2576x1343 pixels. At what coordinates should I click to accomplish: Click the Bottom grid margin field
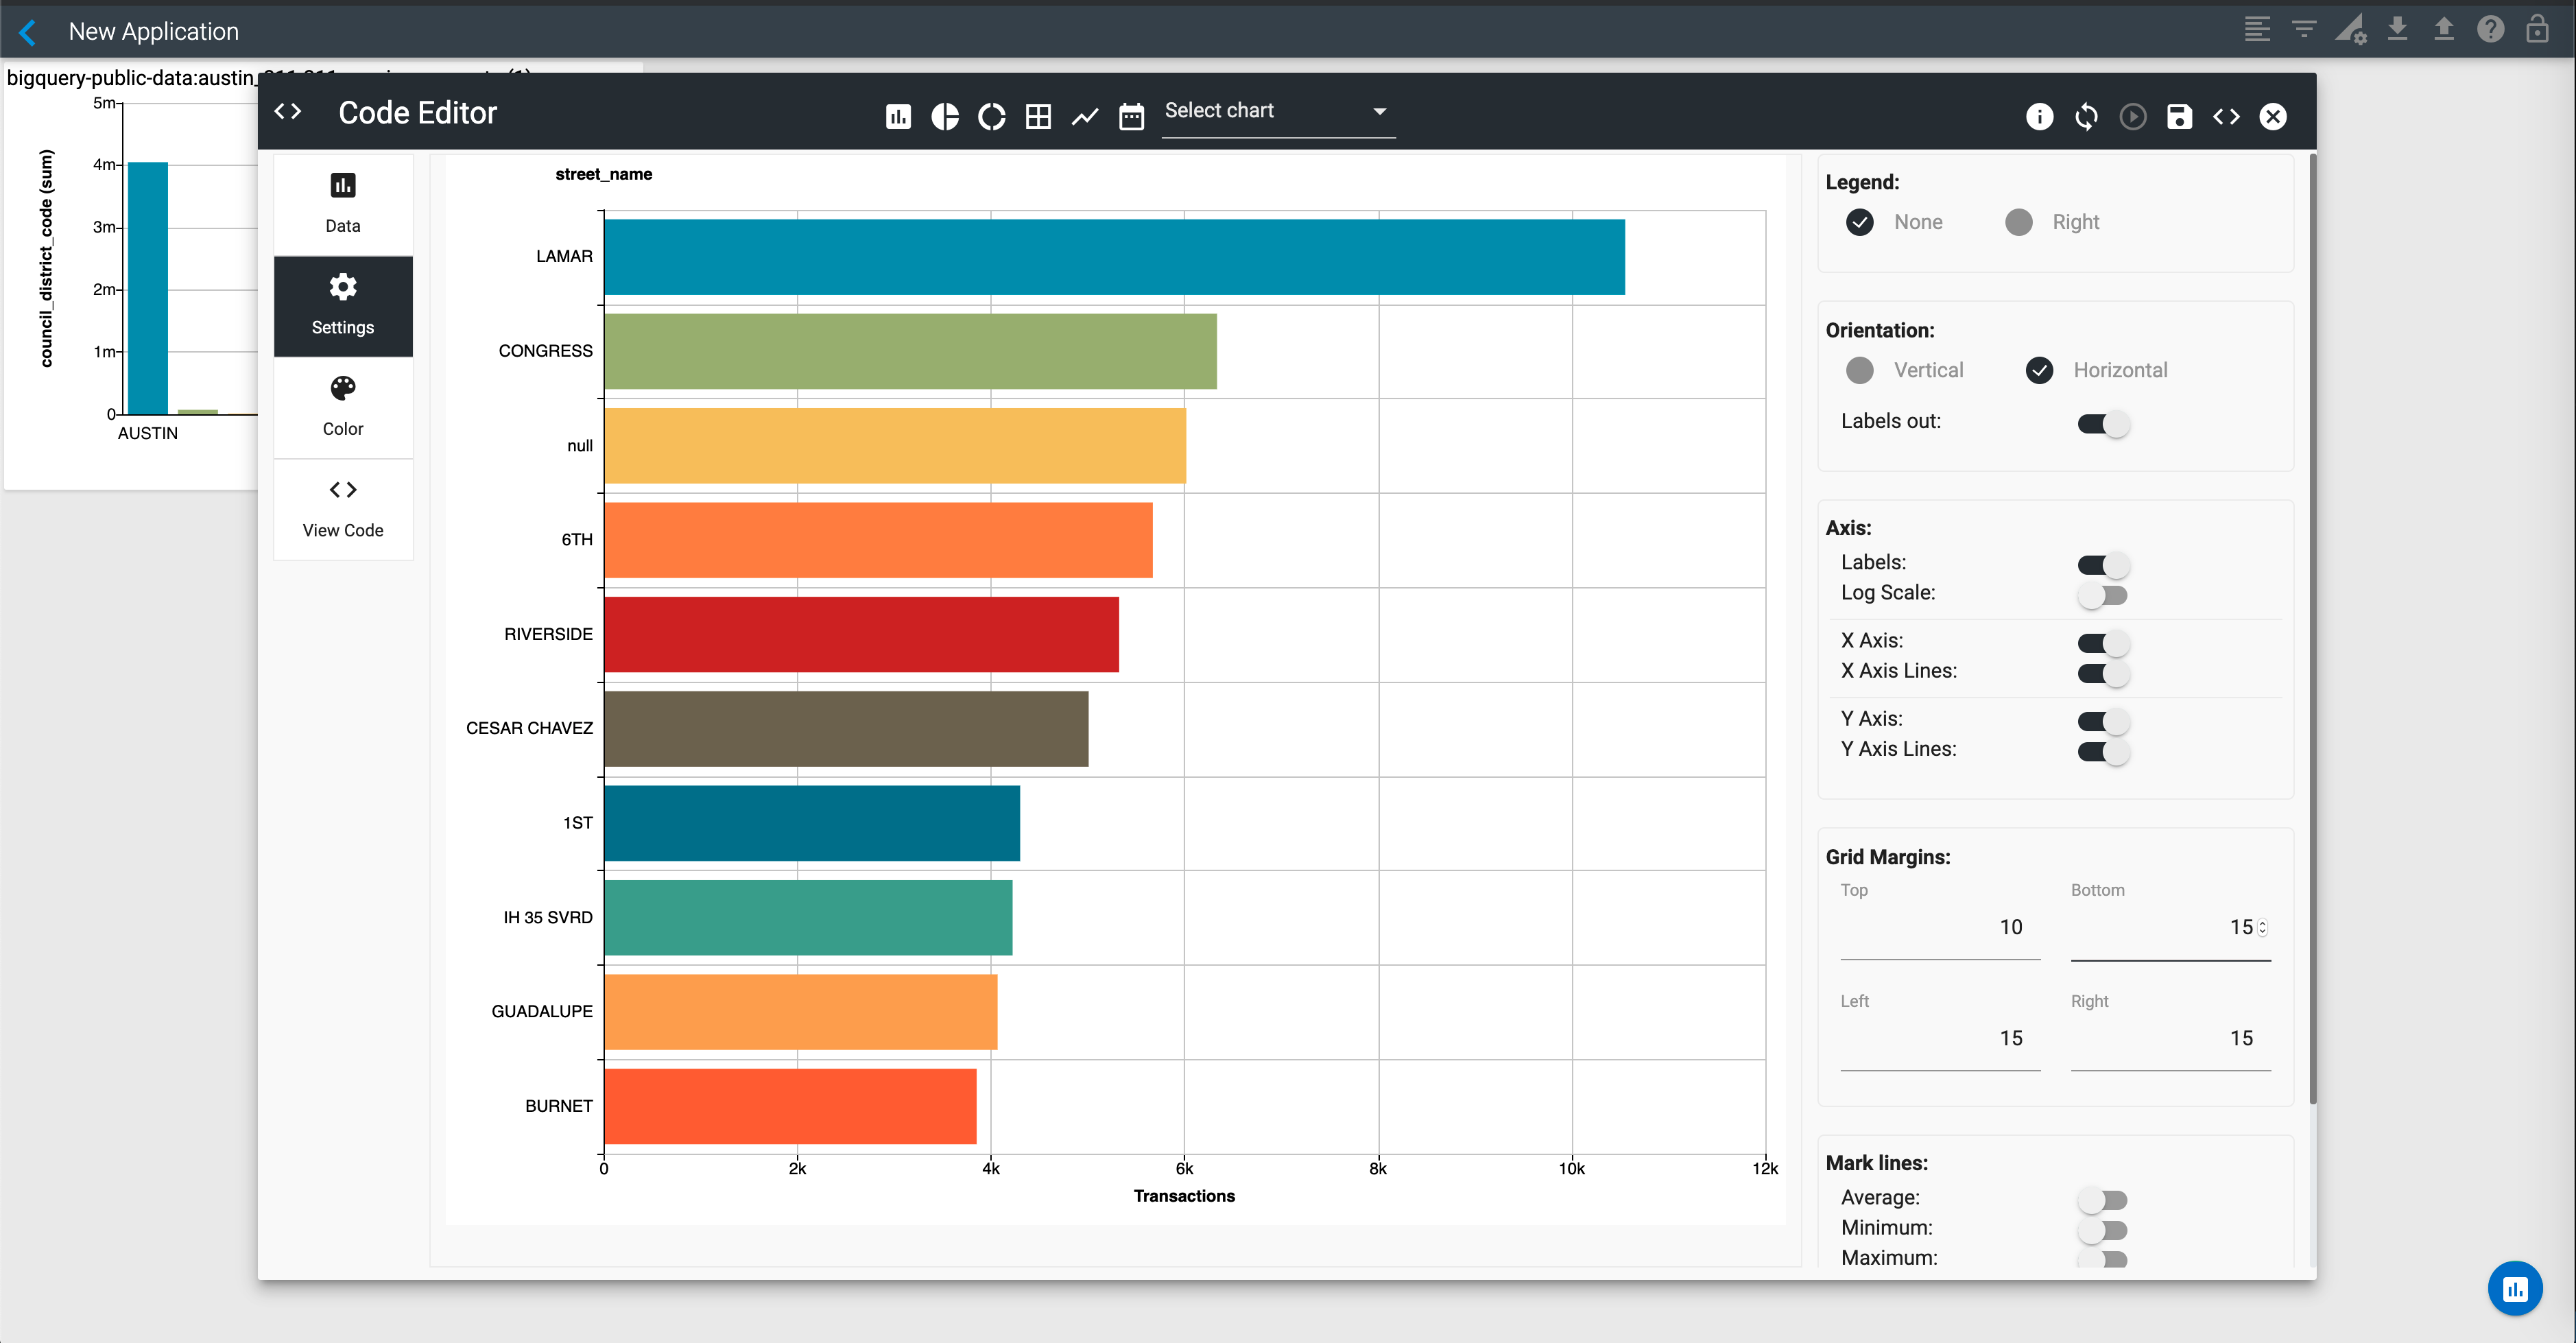(2170, 928)
